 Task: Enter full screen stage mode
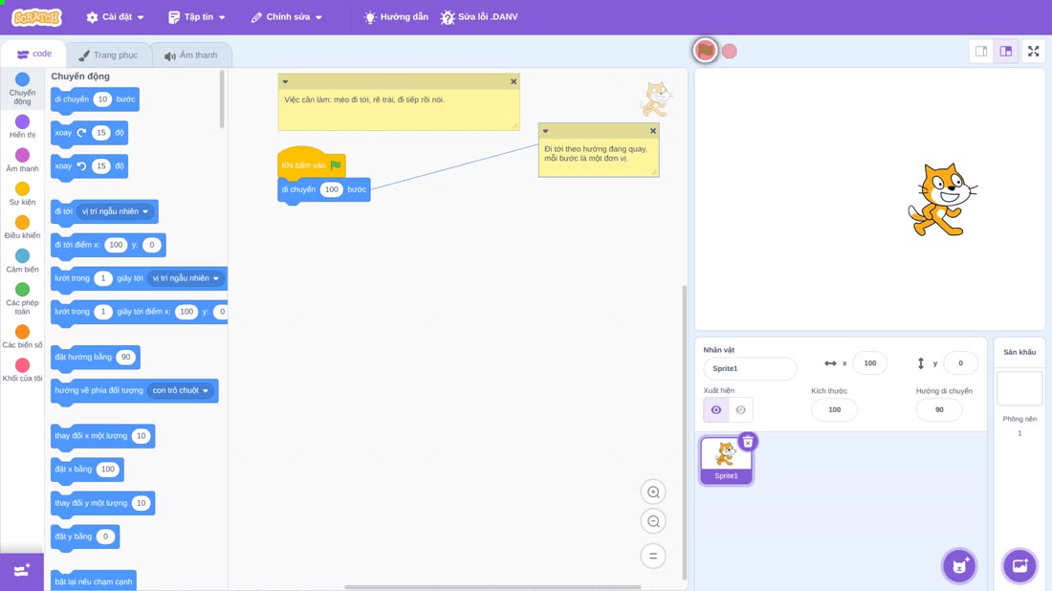click(x=1033, y=51)
